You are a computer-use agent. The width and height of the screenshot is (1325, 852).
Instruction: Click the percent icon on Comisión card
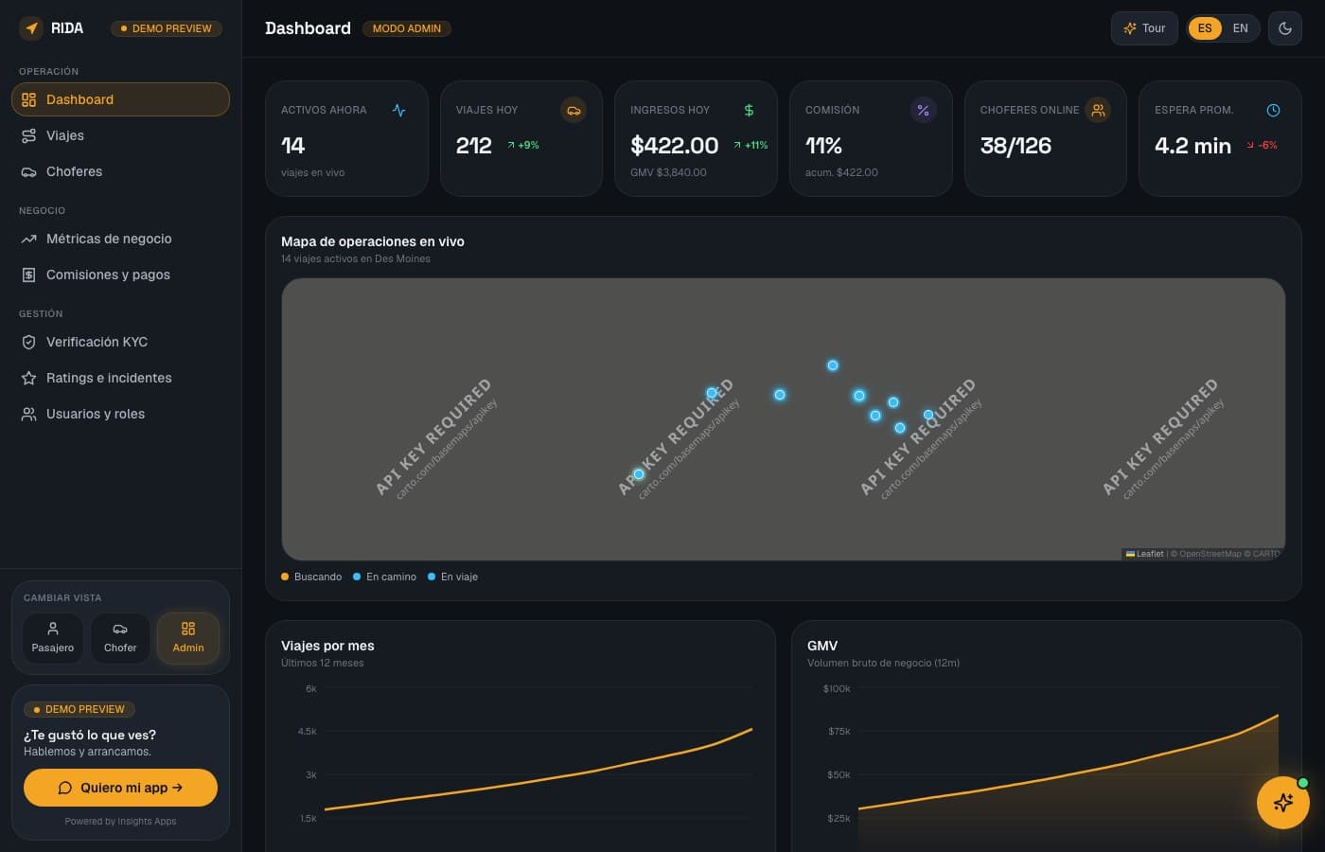[x=923, y=110]
